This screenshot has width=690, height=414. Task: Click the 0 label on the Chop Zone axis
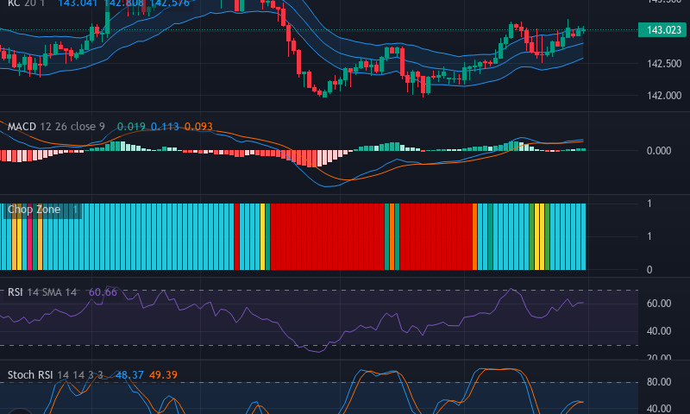tap(649, 270)
